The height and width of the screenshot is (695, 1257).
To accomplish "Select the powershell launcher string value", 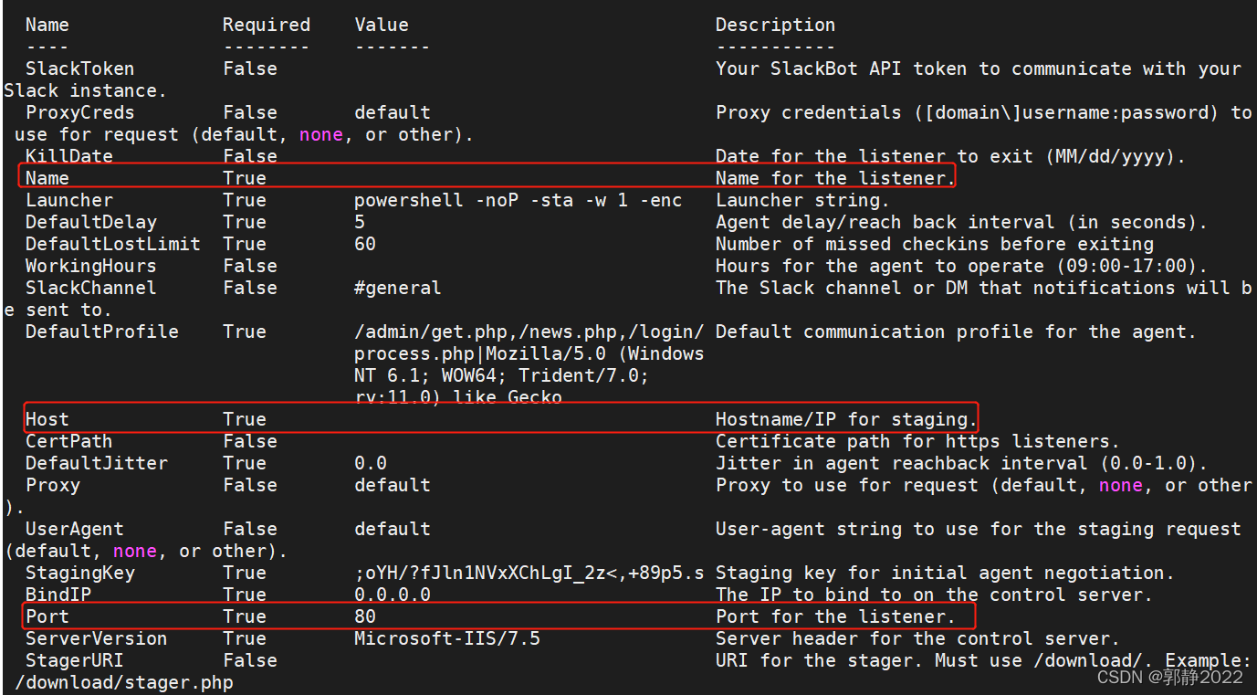I will tap(518, 200).
